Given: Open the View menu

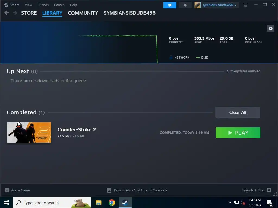Looking at the screenshot, I should pos(28,5).
